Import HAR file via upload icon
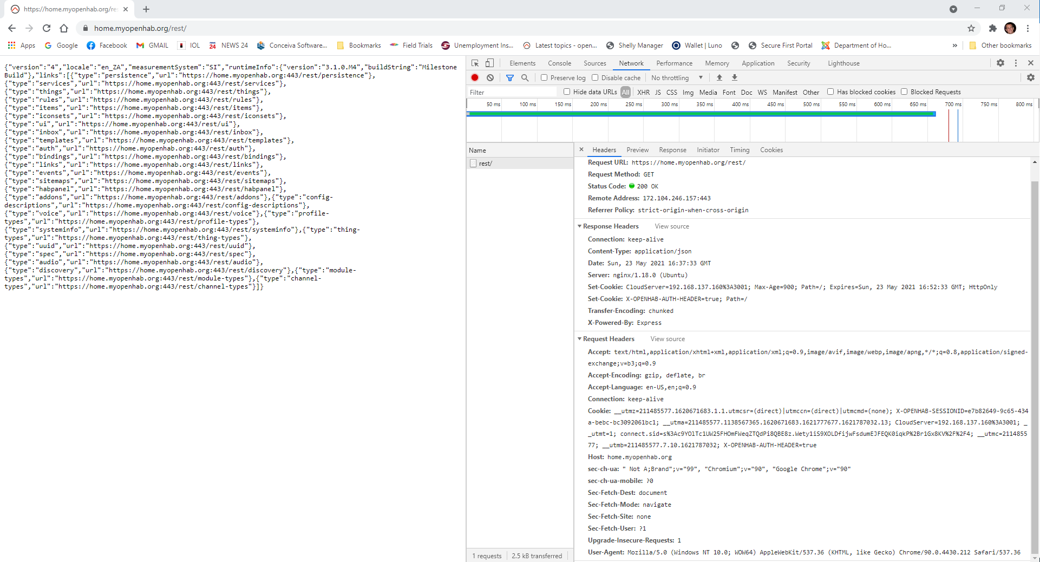Viewport: 1040px width, 562px height. (x=719, y=77)
